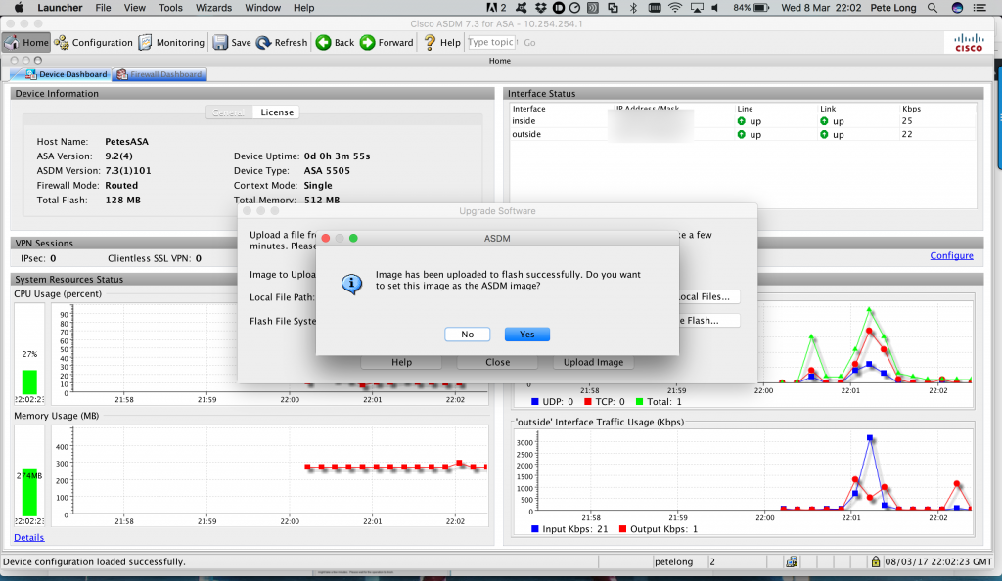The width and height of the screenshot is (1002, 581).
Task: Click the lock icon in the status bar
Action: click(875, 560)
